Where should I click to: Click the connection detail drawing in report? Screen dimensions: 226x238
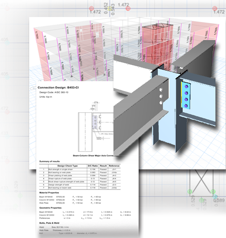(95, 127)
